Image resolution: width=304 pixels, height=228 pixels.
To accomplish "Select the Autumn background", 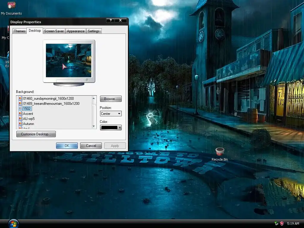I will [28, 124].
